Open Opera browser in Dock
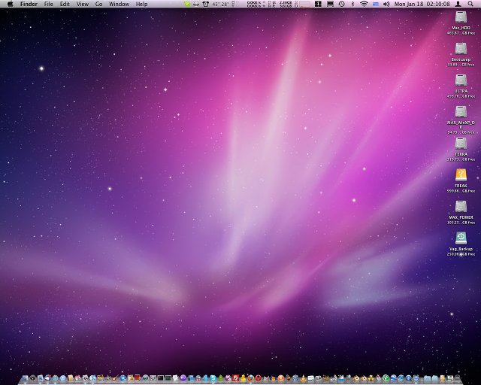Viewport: 481px width, 385px height. point(259,378)
